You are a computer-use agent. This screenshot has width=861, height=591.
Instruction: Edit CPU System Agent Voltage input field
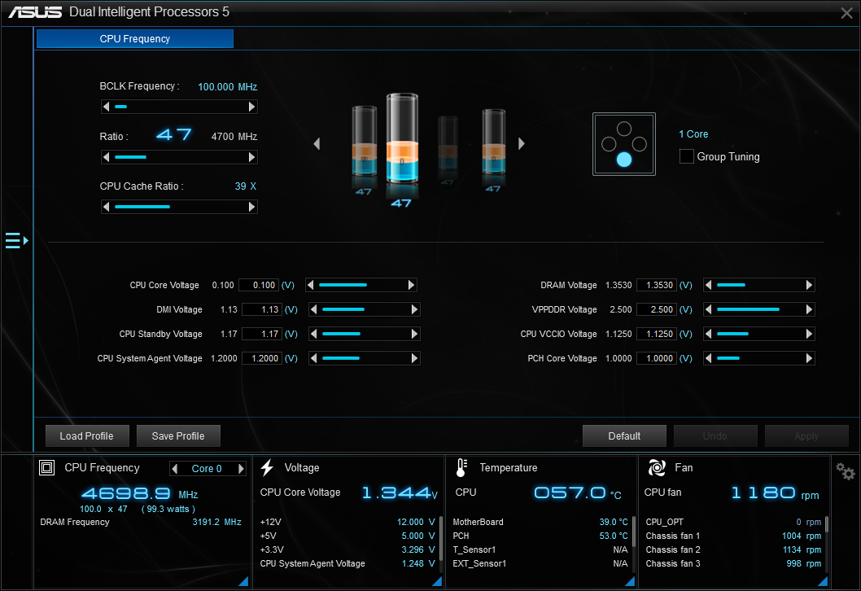pos(262,358)
